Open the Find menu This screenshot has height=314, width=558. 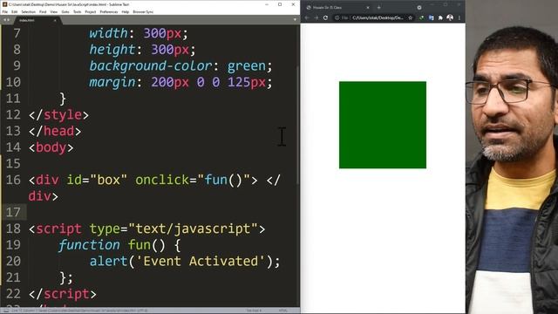click(x=43, y=11)
